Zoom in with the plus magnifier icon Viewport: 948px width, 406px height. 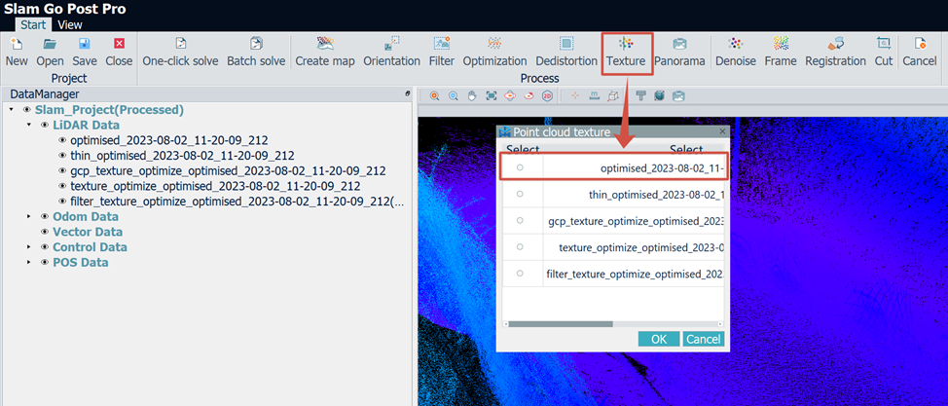434,95
